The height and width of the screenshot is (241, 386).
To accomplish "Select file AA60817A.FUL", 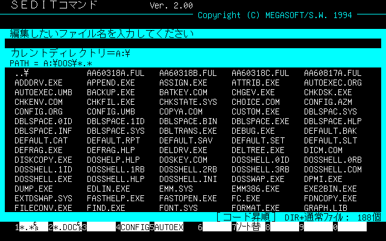I will (x=333, y=73).
